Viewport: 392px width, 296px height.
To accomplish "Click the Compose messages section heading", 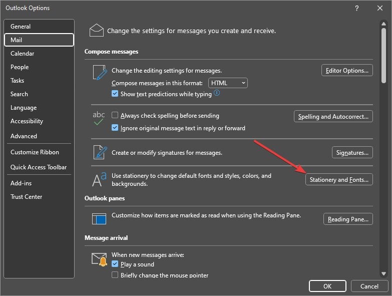I will pos(111,52).
